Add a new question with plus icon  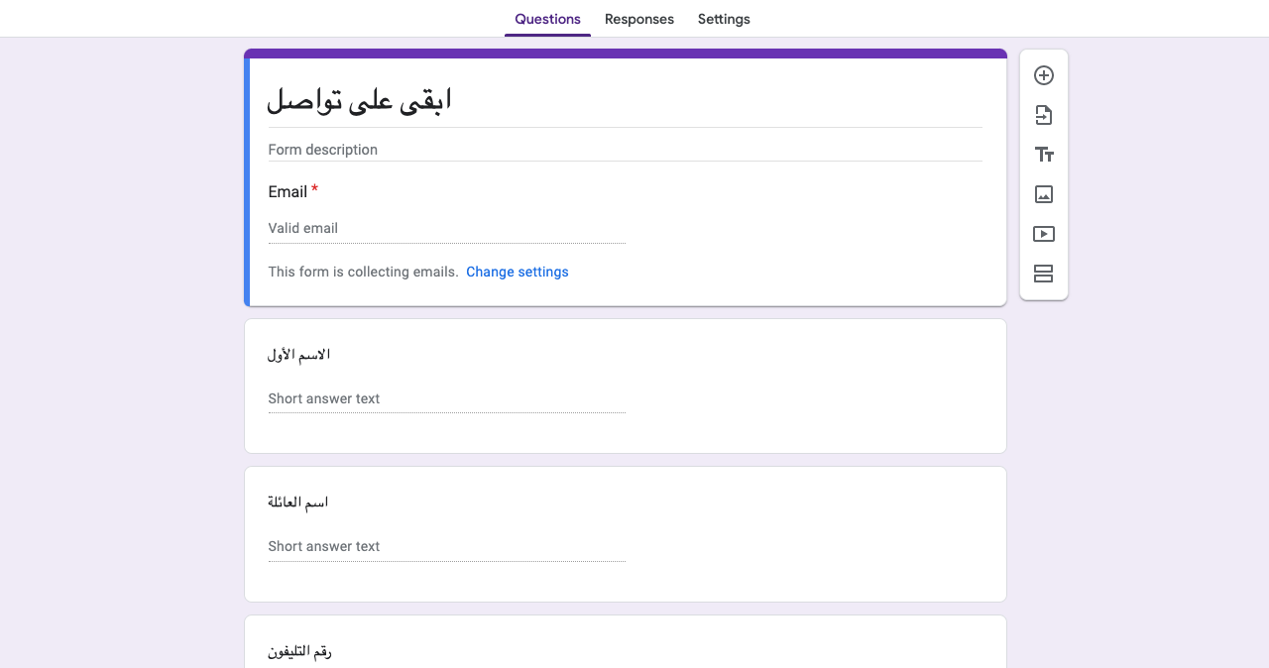tap(1043, 75)
